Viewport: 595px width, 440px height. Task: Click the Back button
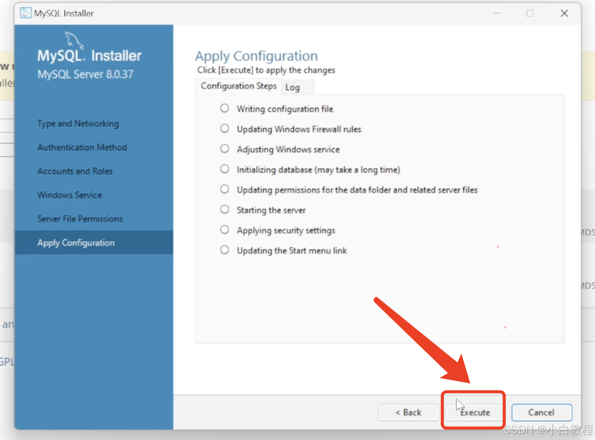click(409, 412)
